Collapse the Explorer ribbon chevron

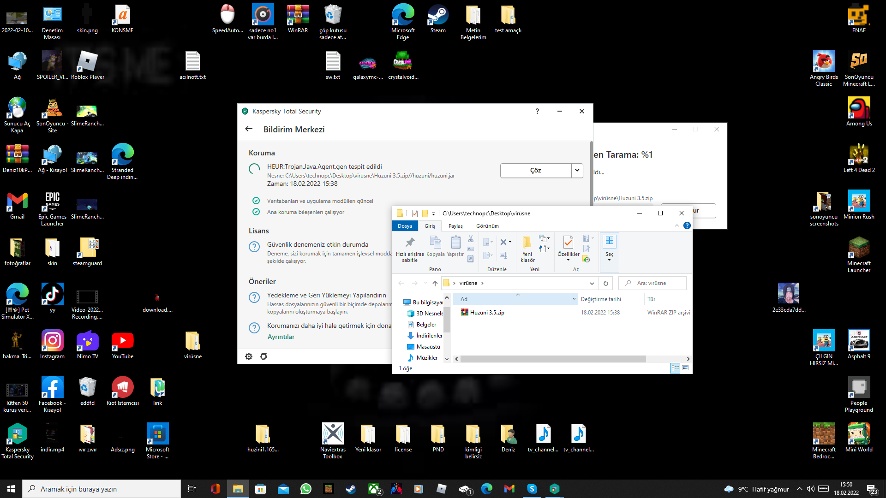pyautogui.click(x=676, y=225)
